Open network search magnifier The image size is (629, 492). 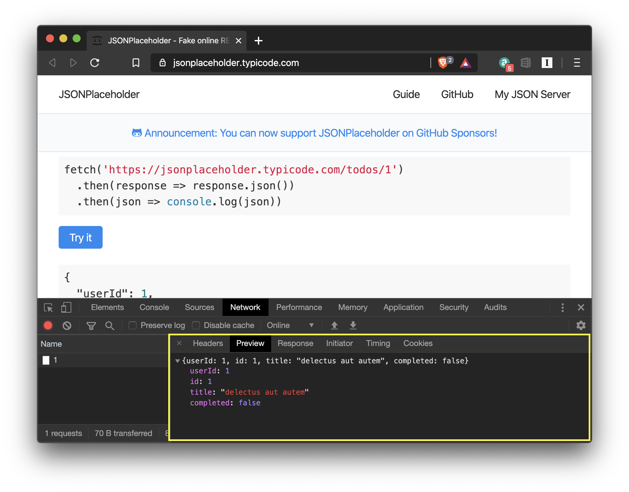[110, 326]
